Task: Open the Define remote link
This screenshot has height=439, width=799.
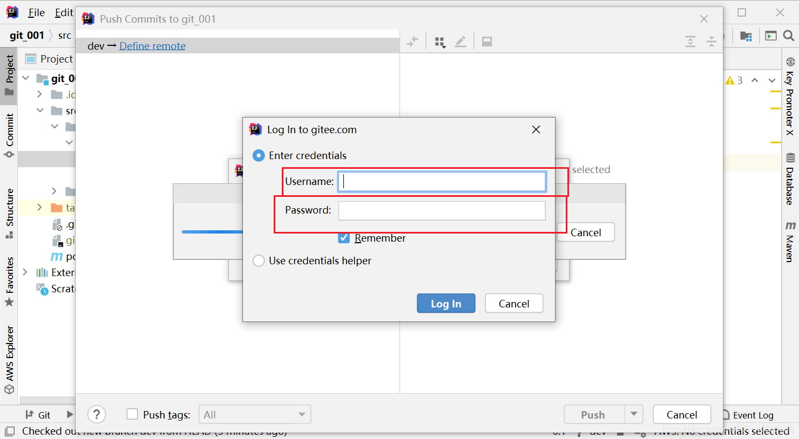Action: point(152,46)
